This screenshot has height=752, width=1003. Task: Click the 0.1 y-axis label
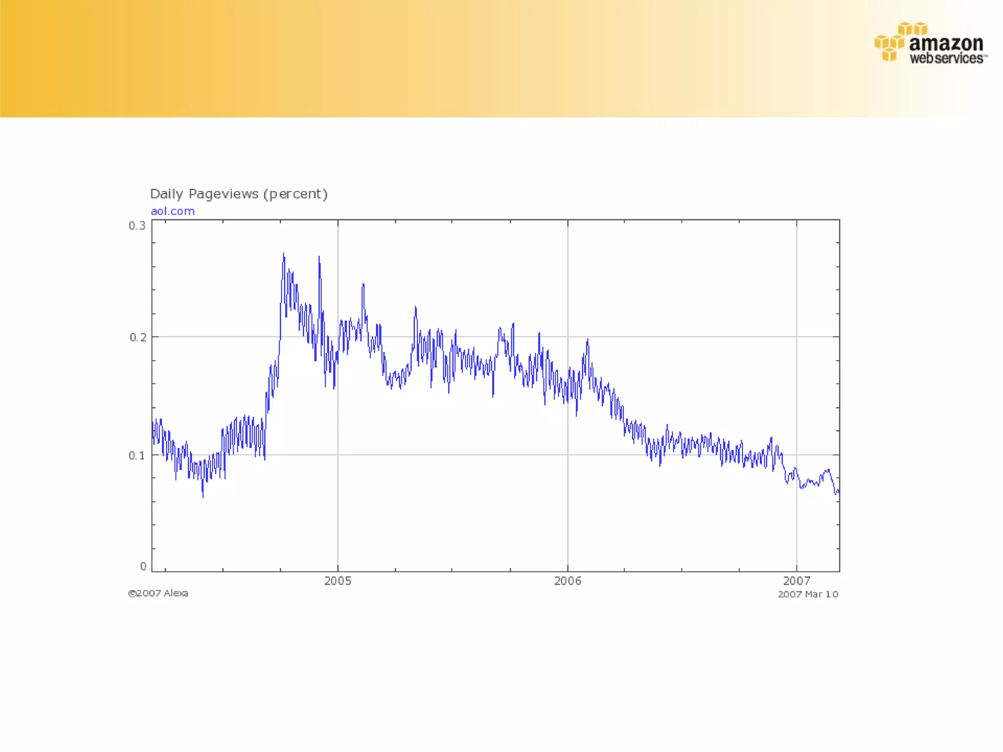click(x=137, y=455)
